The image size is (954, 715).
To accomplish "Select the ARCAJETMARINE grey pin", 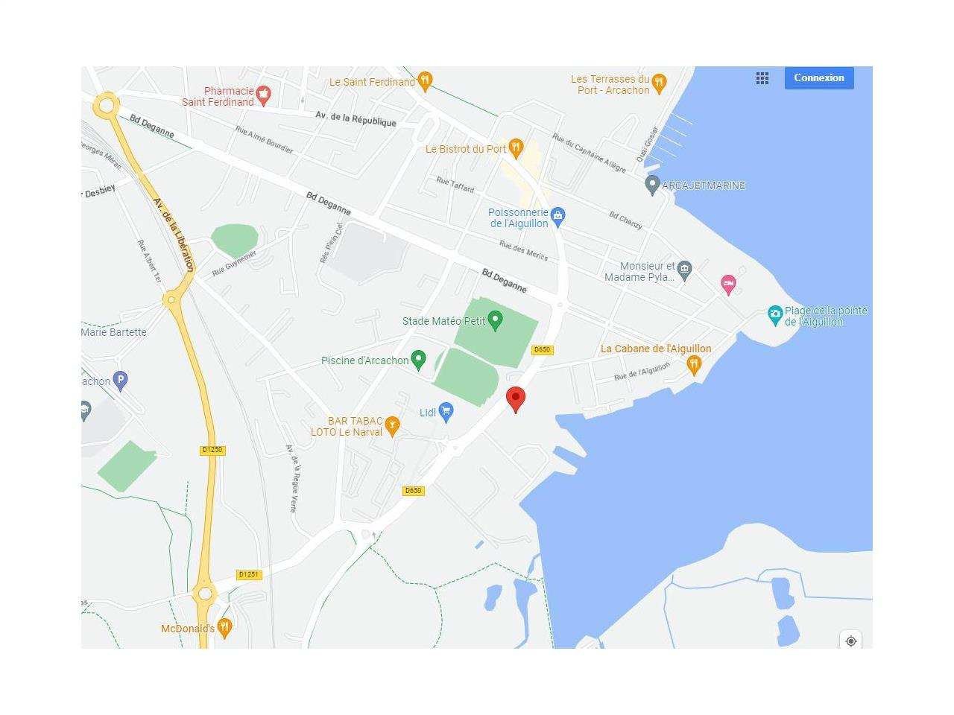I will tap(652, 185).
